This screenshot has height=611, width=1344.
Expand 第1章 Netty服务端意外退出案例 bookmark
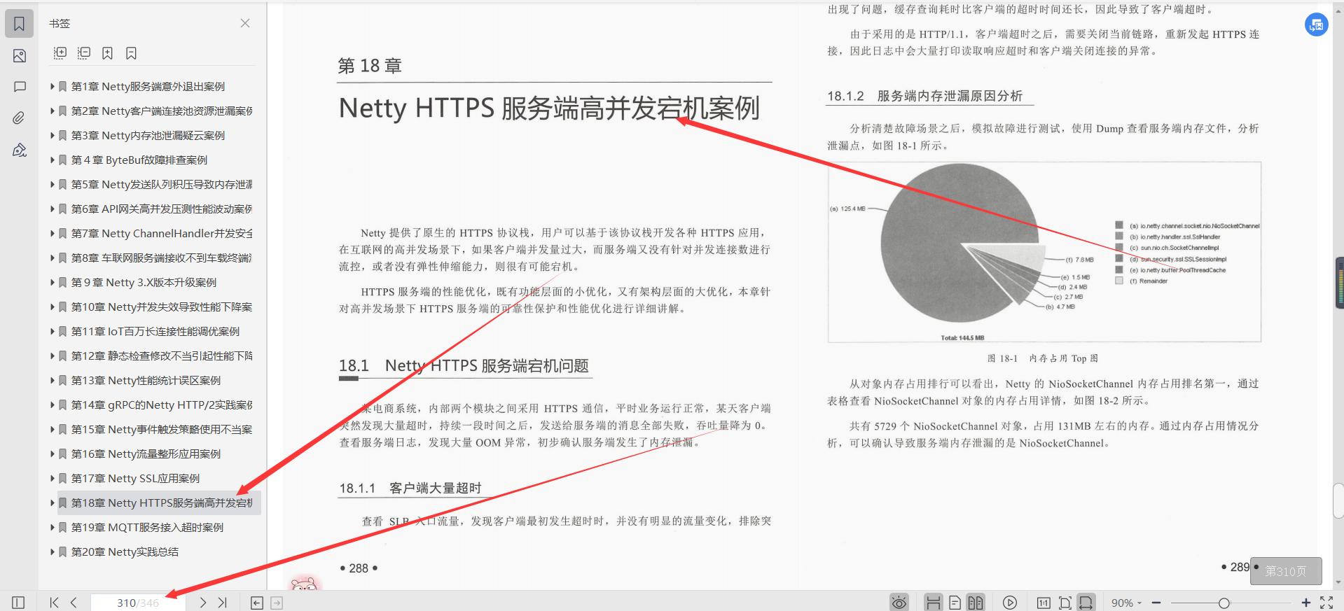click(53, 87)
